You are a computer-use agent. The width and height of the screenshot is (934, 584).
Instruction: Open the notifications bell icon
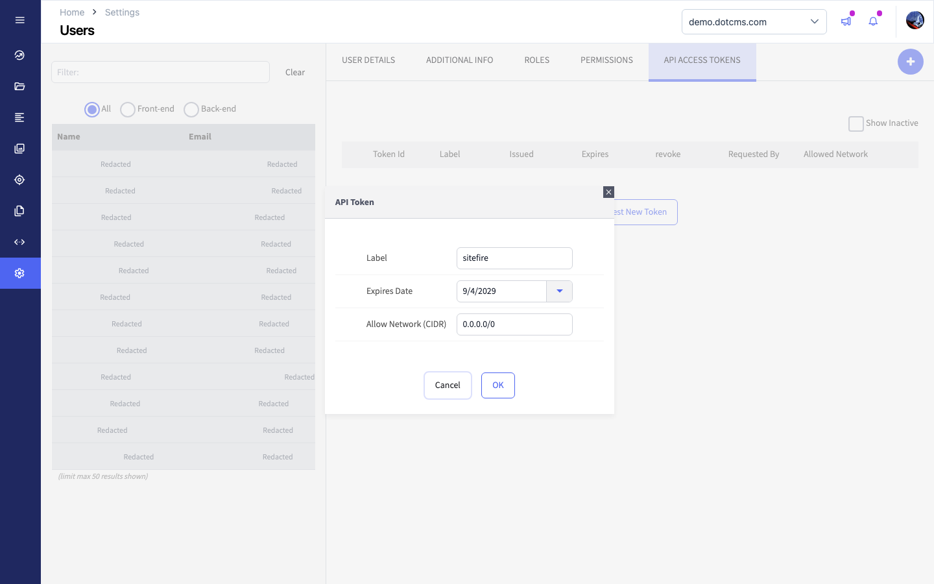tap(873, 21)
